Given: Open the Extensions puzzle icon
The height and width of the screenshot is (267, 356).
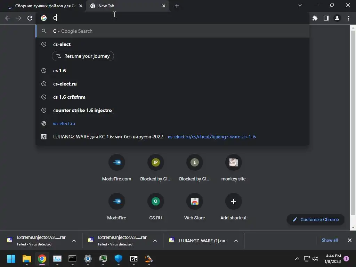Looking at the screenshot, I should point(315,18).
